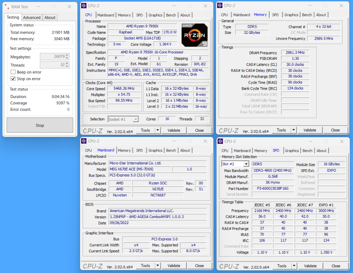Click the Threads spinner arrows in RAM Test
Image resolution: width=353 pixels, height=273 pixels.
(67, 65)
